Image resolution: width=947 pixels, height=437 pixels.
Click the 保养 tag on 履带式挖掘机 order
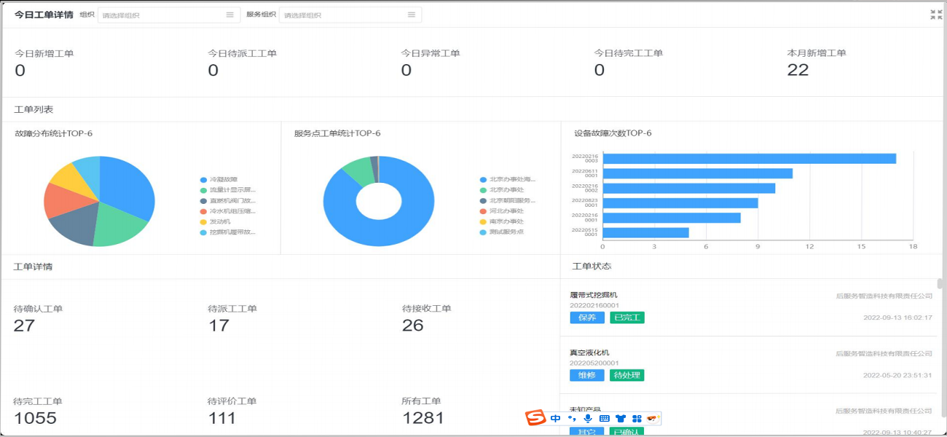[587, 318]
